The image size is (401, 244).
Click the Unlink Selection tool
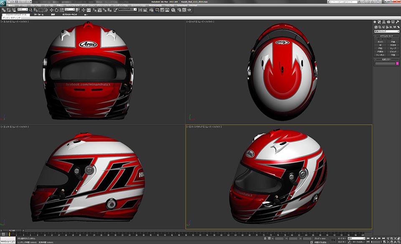8,10
